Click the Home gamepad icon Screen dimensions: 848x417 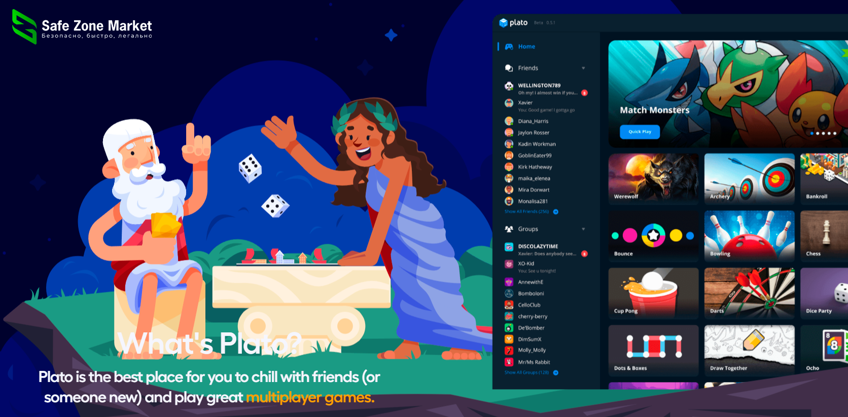click(x=509, y=47)
